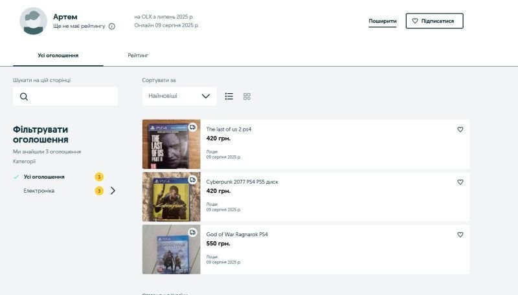The image size is (518, 295).
Task: Open the Cyberpunk 2077 PS4 PS5 listing title
Action: [x=242, y=182]
